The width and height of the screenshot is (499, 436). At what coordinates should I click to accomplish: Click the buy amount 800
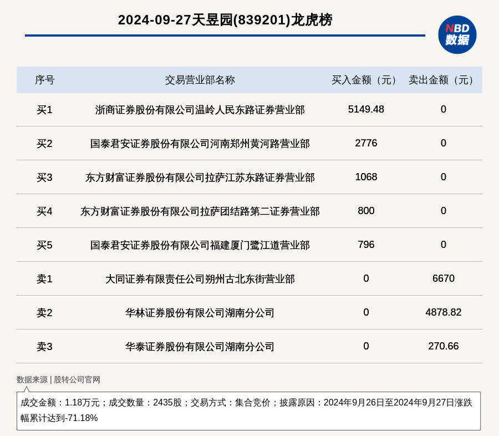click(x=366, y=211)
